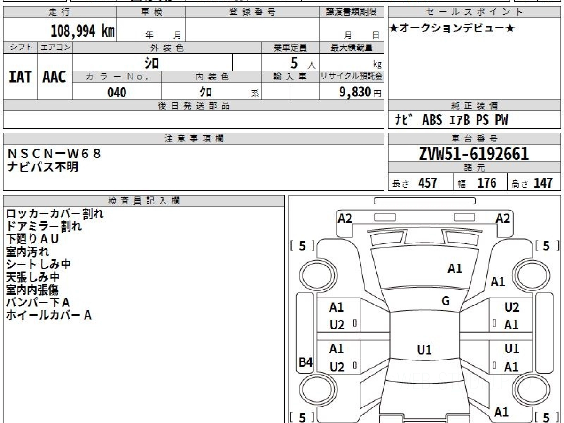Click the G mark on the windshield
The width and height of the screenshot is (564, 423).
446,301
